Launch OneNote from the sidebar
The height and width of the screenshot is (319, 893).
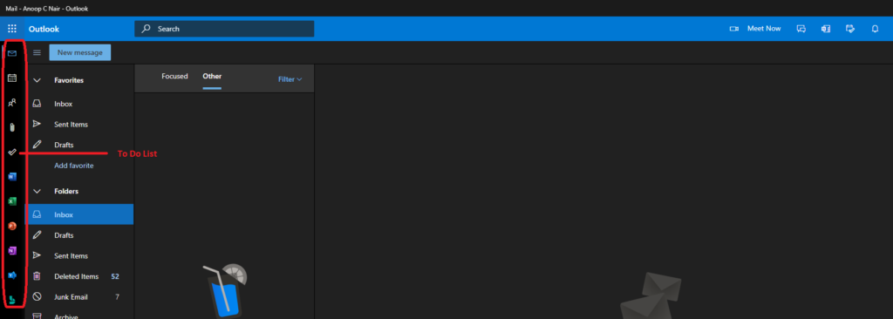click(12, 251)
